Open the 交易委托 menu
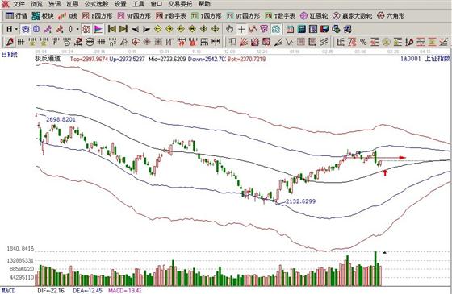 (180, 4)
